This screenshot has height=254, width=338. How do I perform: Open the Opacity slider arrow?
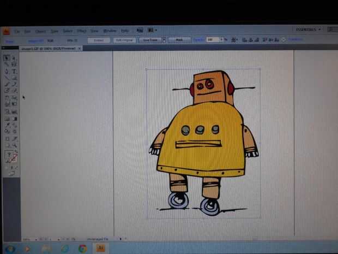[221, 39]
